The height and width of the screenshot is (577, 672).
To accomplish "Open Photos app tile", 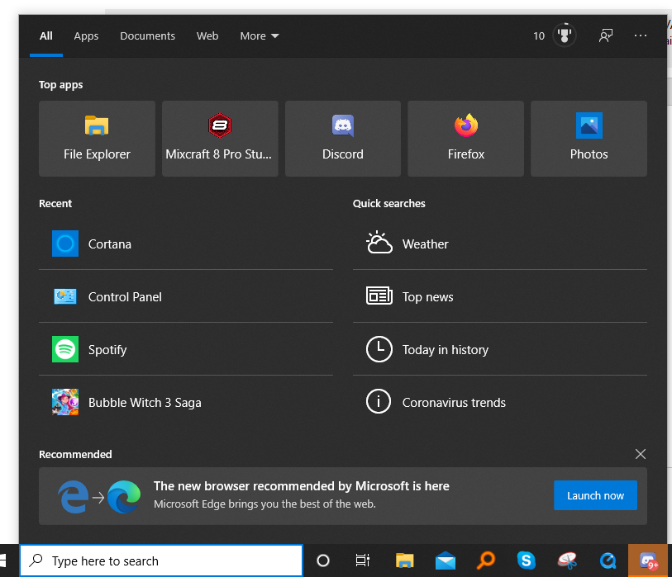I will 589,139.
